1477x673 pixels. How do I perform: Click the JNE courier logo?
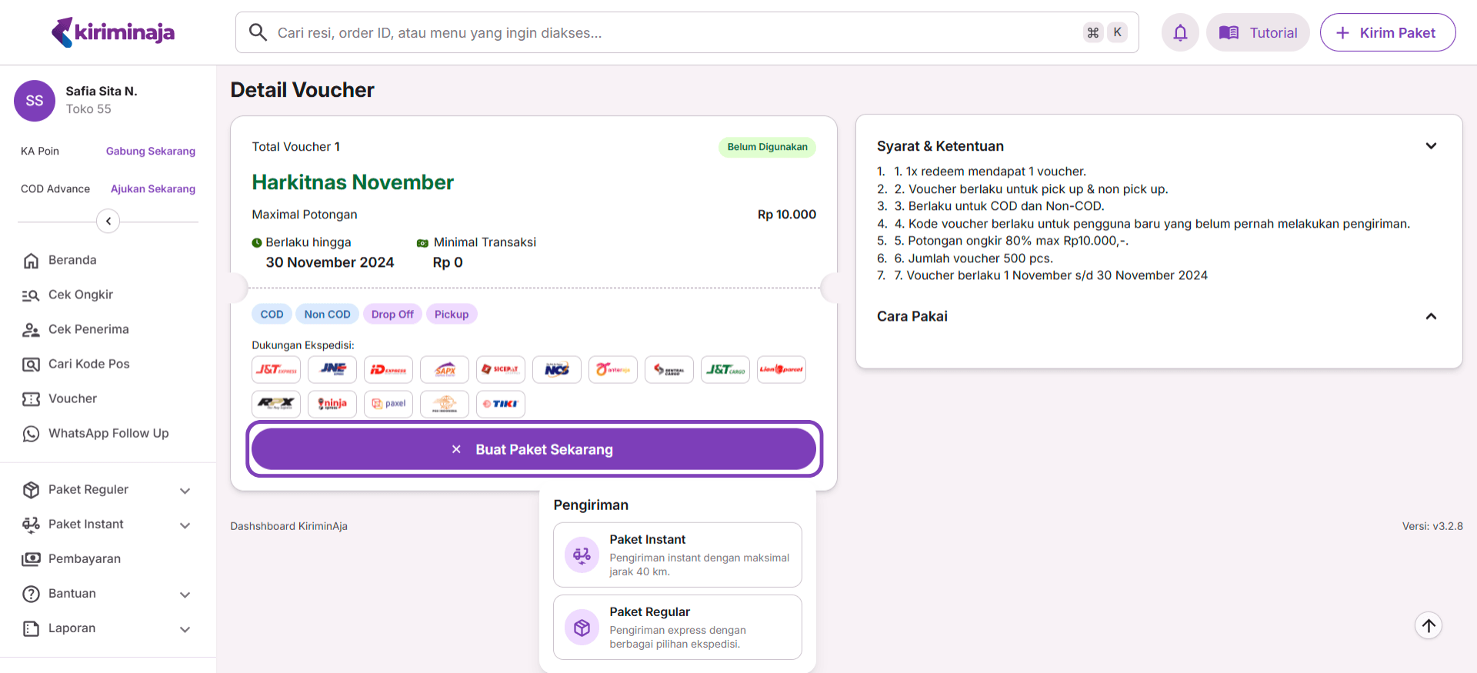332,369
